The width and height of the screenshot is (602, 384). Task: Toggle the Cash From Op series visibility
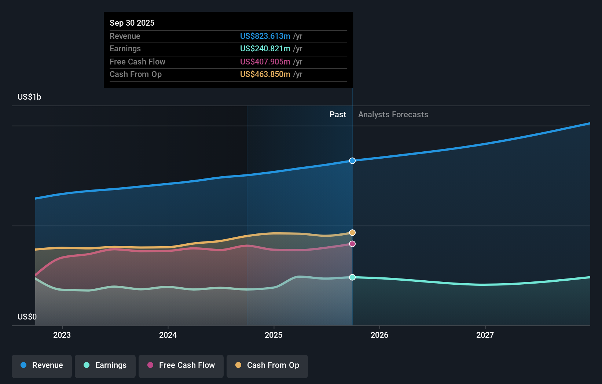[x=267, y=366]
